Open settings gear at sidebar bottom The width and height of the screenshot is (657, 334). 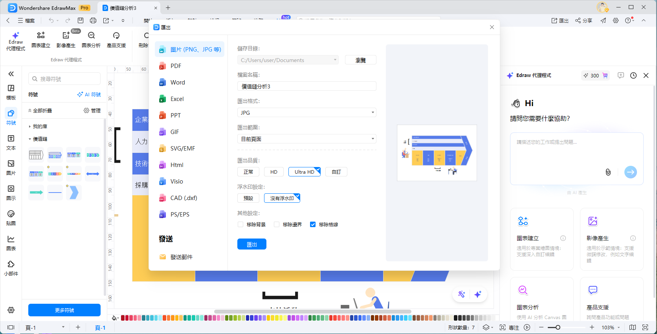(x=11, y=310)
